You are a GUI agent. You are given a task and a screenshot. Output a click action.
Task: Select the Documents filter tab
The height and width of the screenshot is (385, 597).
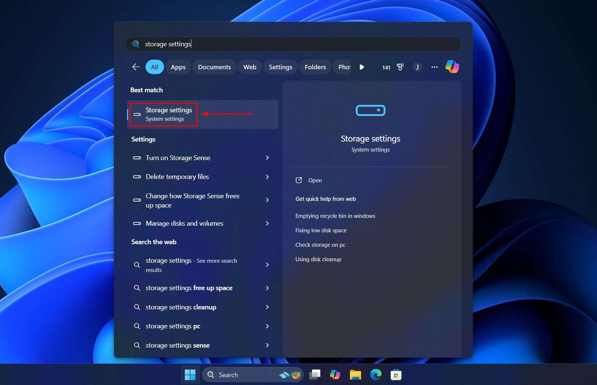click(x=214, y=67)
